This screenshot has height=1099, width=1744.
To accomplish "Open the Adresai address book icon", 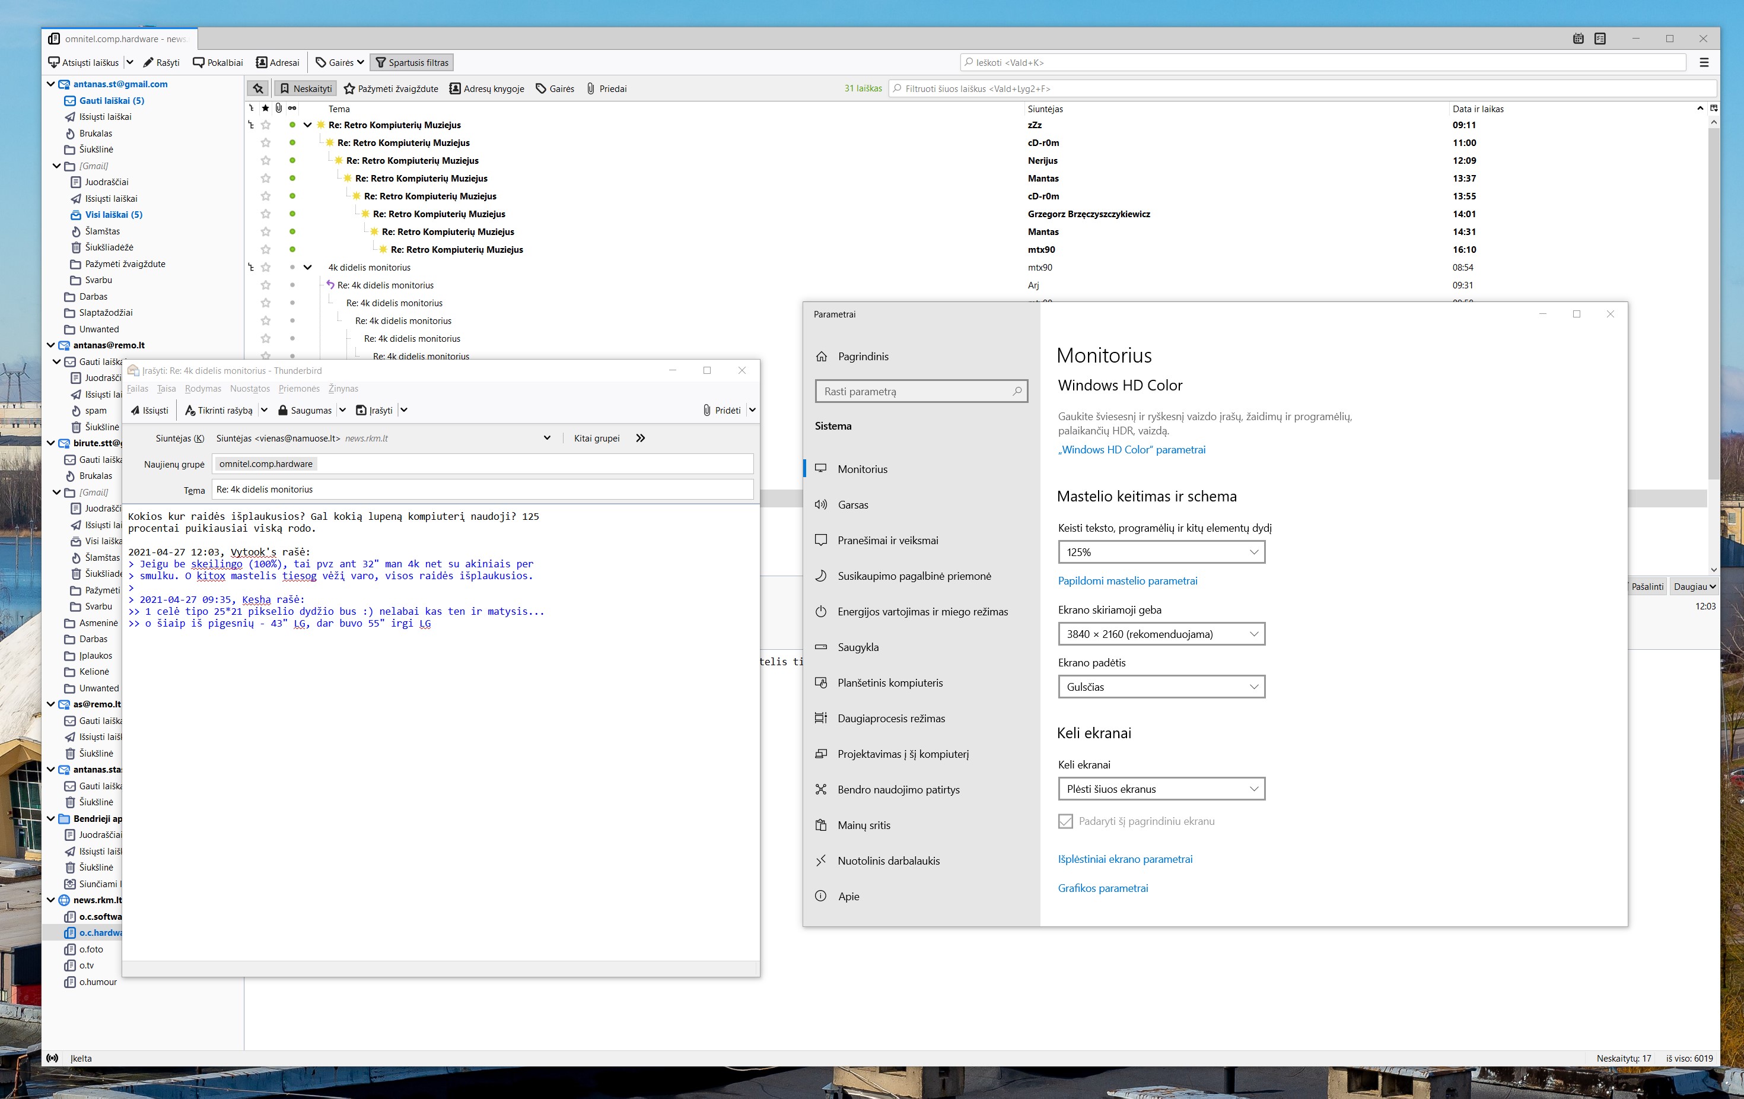I will point(262,62).
